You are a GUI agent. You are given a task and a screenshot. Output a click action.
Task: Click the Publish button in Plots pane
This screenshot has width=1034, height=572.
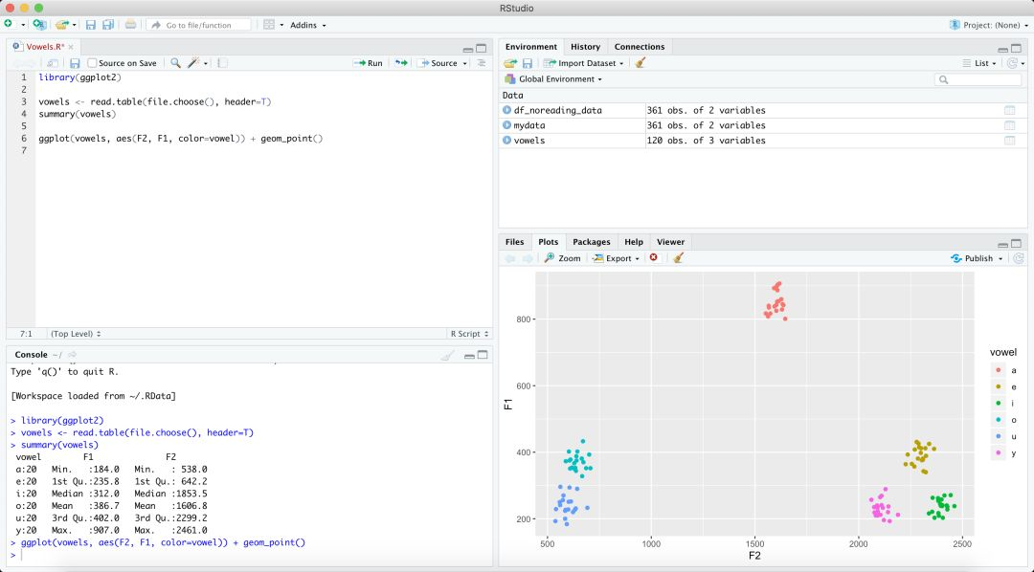977,258
